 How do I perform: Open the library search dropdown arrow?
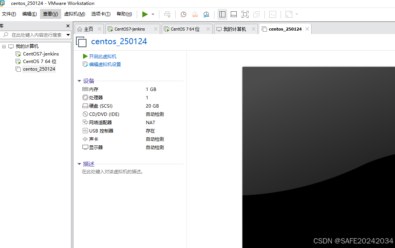click(68, 35)
